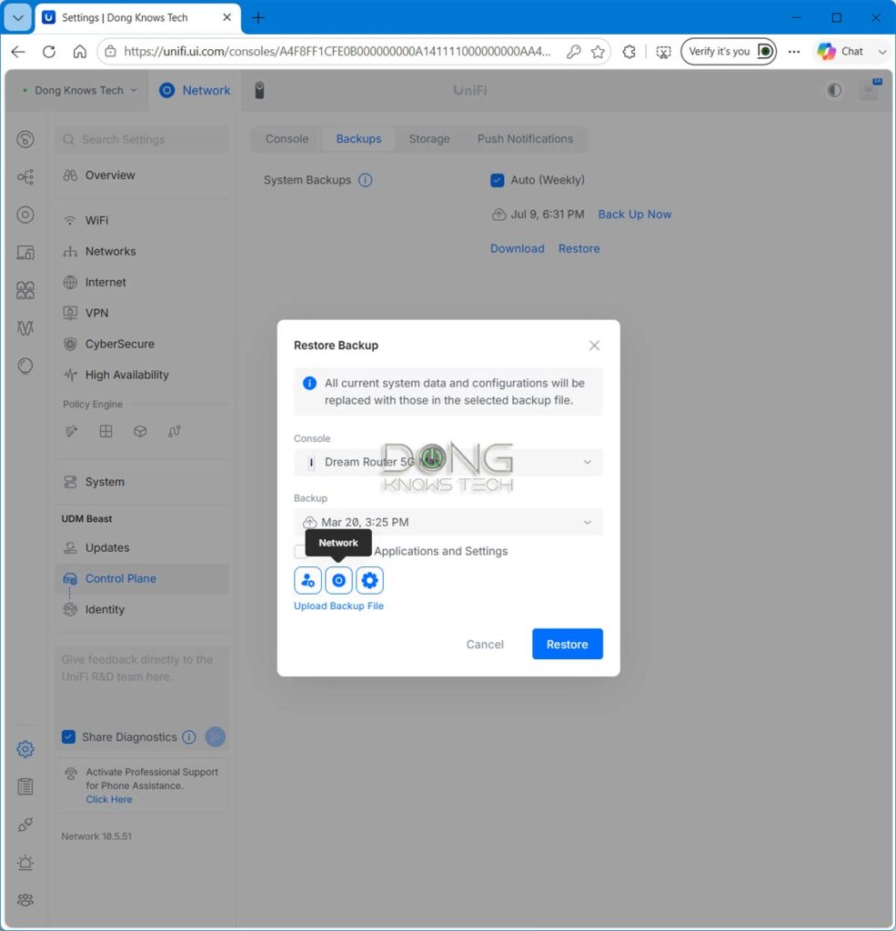Screen dimensions: 896x931
Task: Open the browser more options menu
Action: click(x=794, y=52)
